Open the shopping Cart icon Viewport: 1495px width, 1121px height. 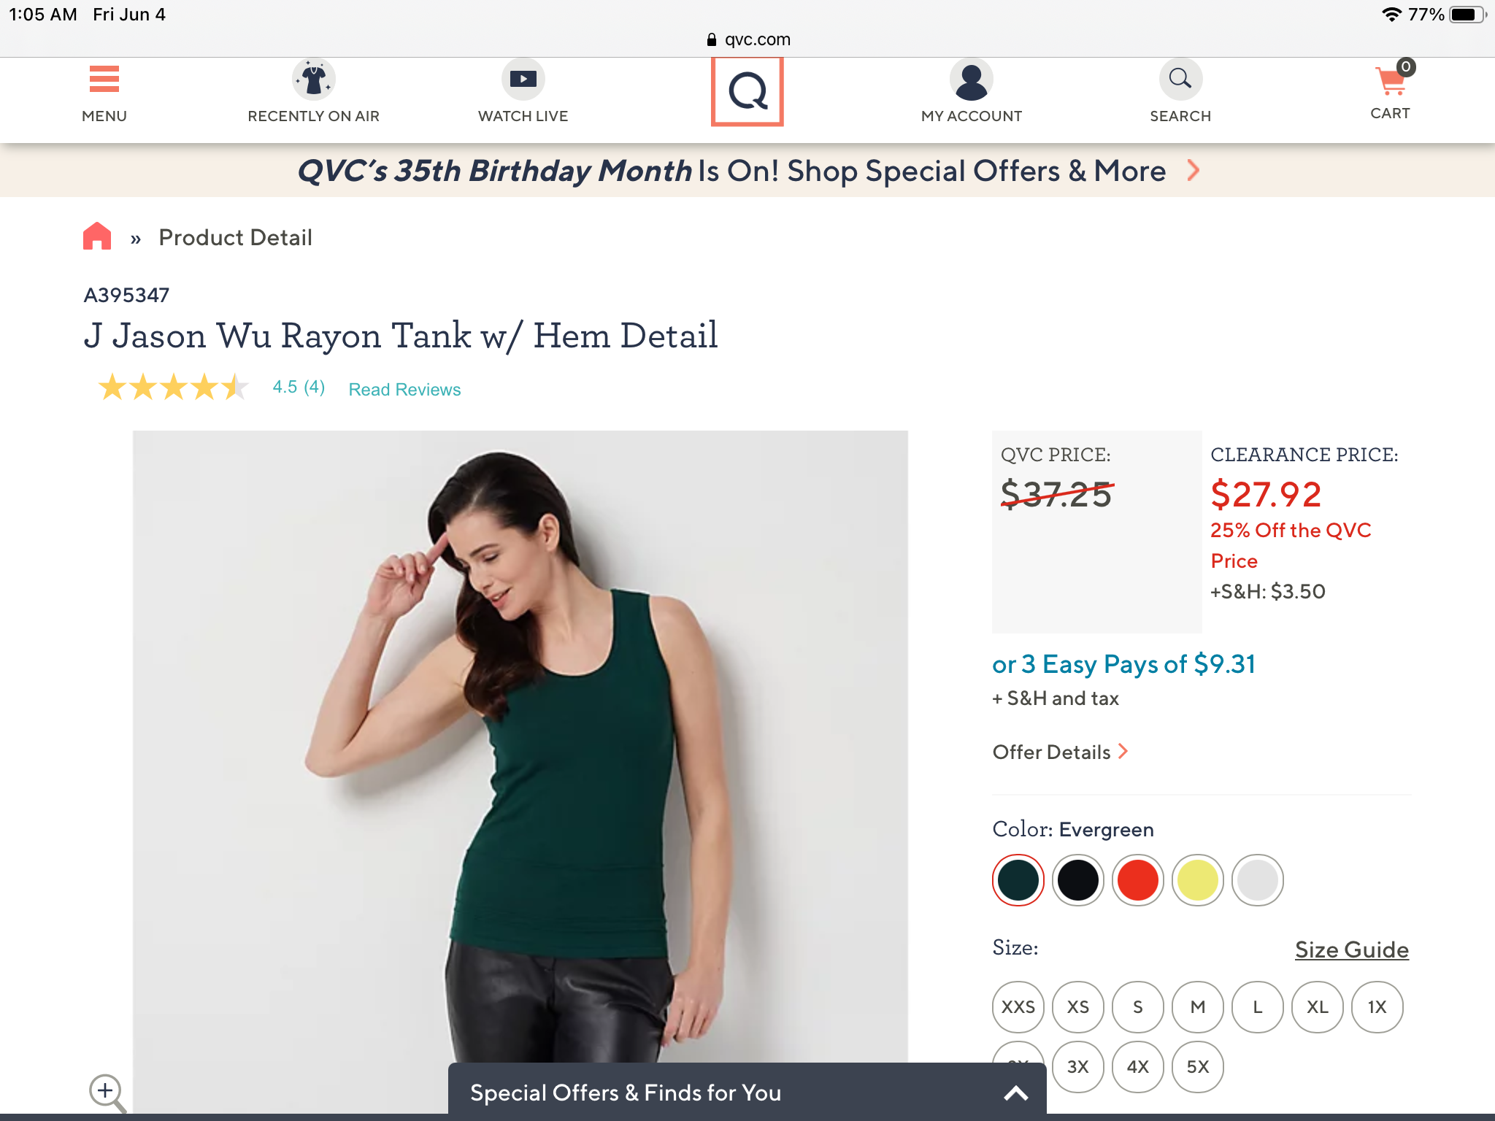click(1391, 82)
